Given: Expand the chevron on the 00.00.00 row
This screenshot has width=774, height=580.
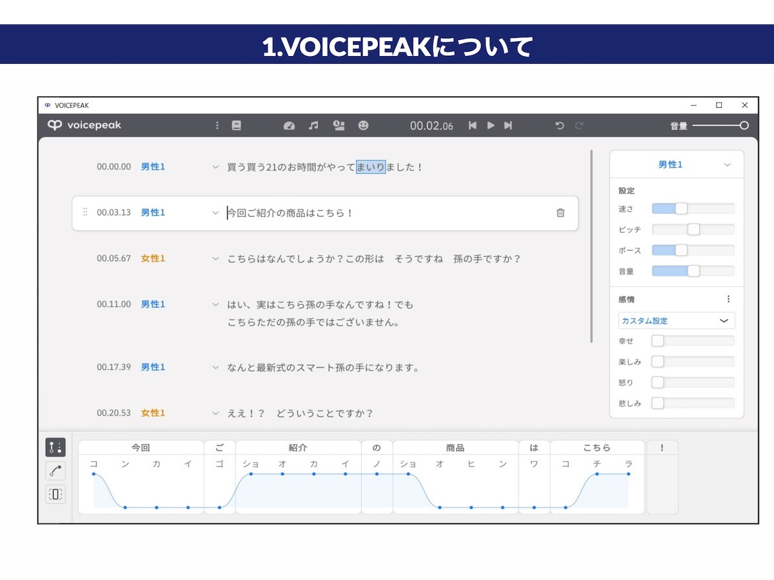Looking at the screenshot, I should [x=215, y=167].
